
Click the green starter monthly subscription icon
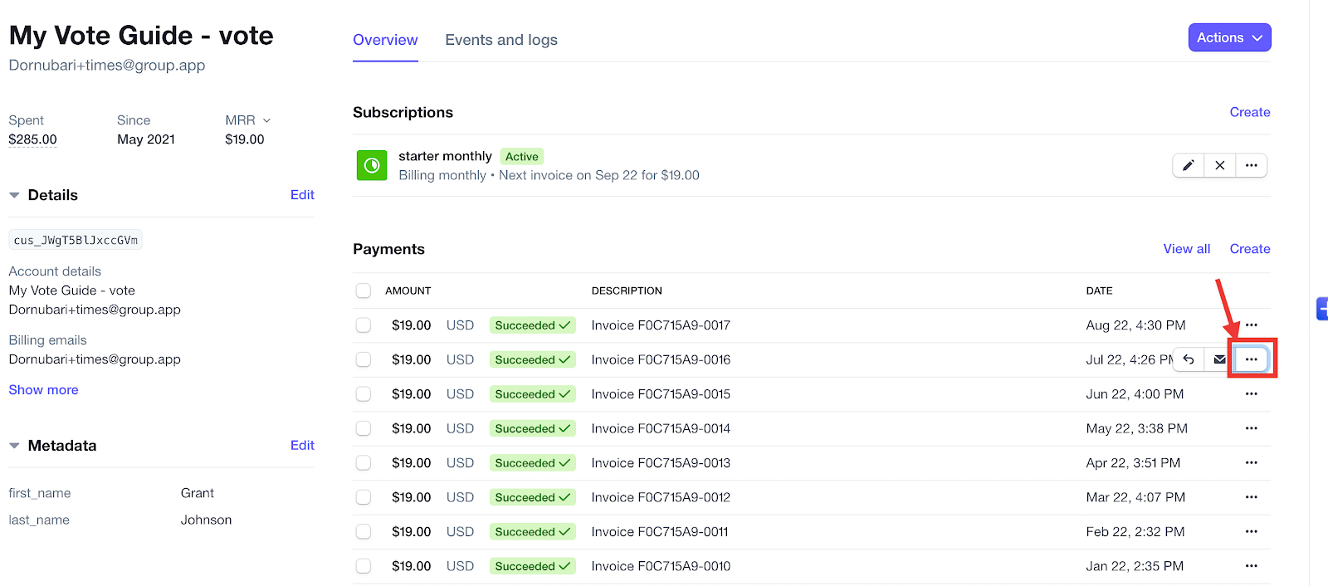click(x=372, y=165)
